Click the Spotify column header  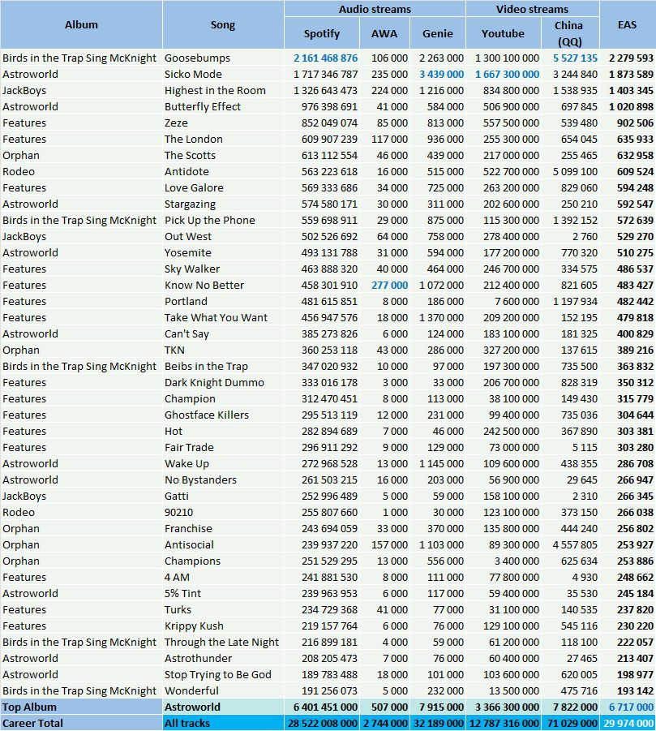point(321,33)
